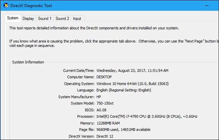Click the Intel Core i7-4790 processor value

146,116
